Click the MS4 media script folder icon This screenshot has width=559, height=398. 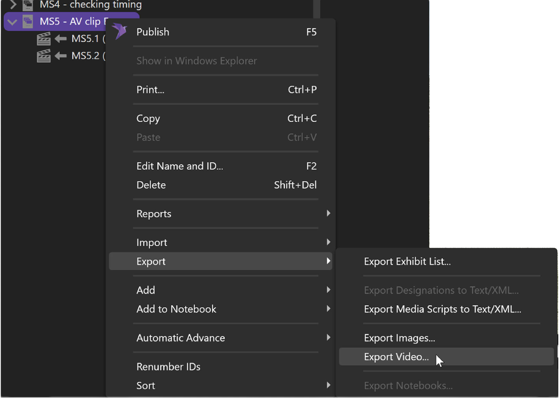point(28,5)
